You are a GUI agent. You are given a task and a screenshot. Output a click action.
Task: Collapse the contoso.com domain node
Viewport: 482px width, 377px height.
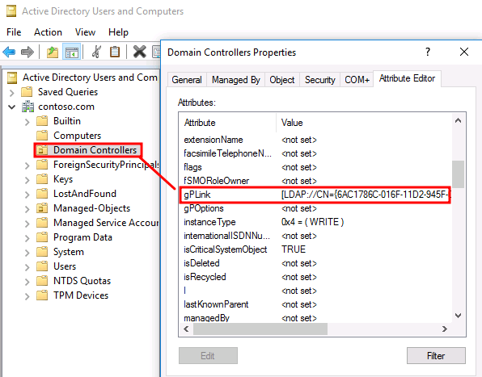12,107
